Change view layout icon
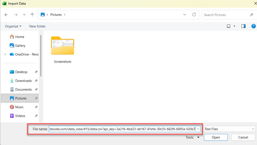This screenshot has width=257, height=145. (x=228, y=26)
